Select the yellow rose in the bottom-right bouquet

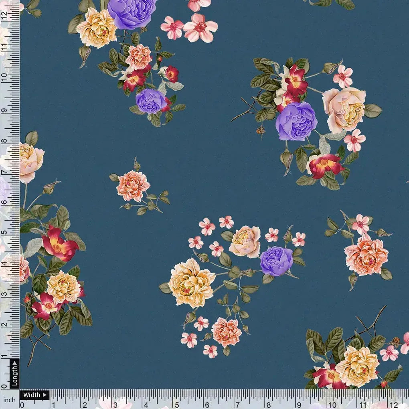click(357, 366)
